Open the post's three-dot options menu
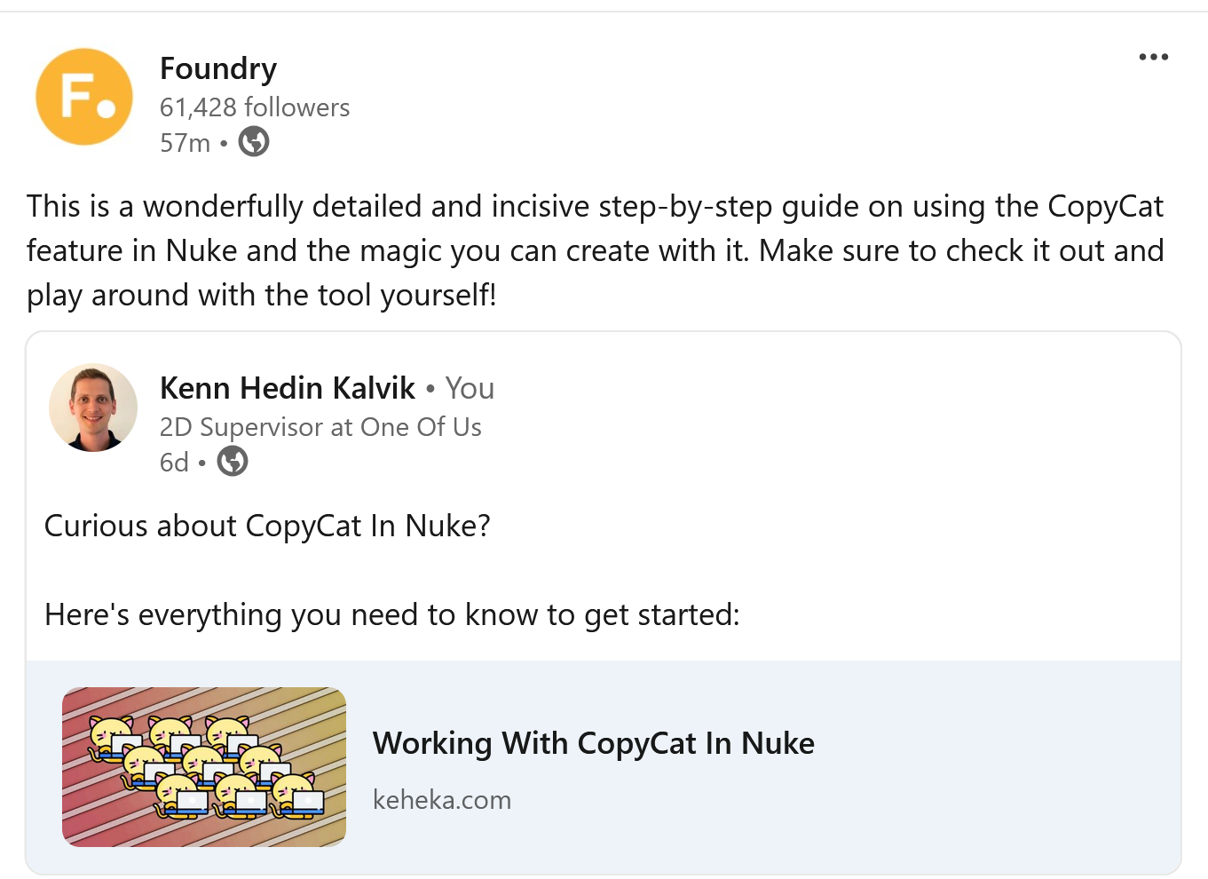 [1153, 58]
